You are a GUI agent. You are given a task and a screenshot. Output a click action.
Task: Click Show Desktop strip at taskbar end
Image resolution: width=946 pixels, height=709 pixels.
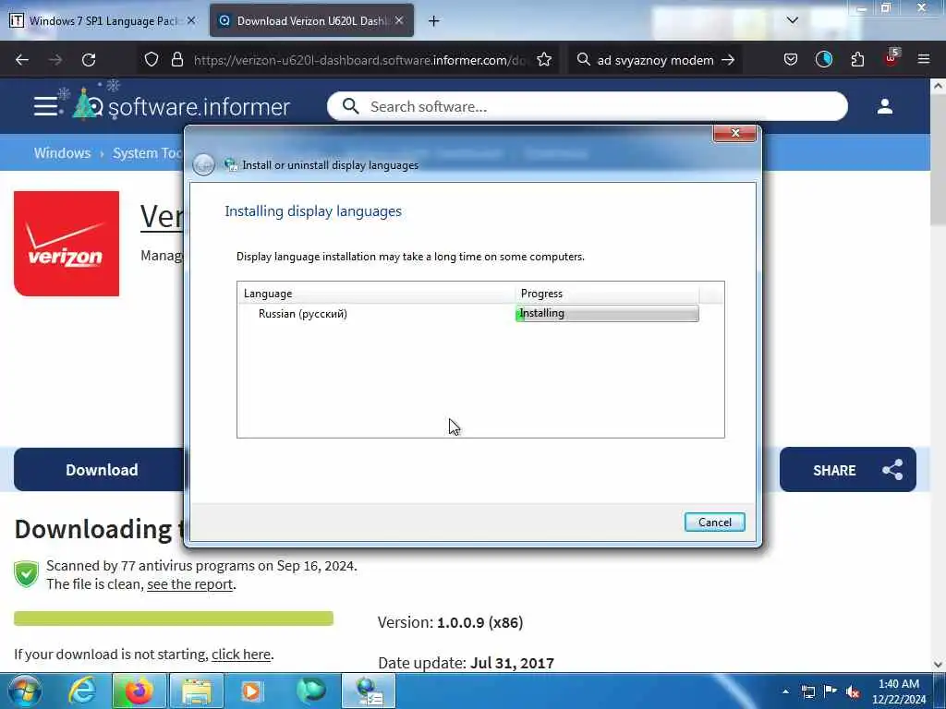point(940,691)
